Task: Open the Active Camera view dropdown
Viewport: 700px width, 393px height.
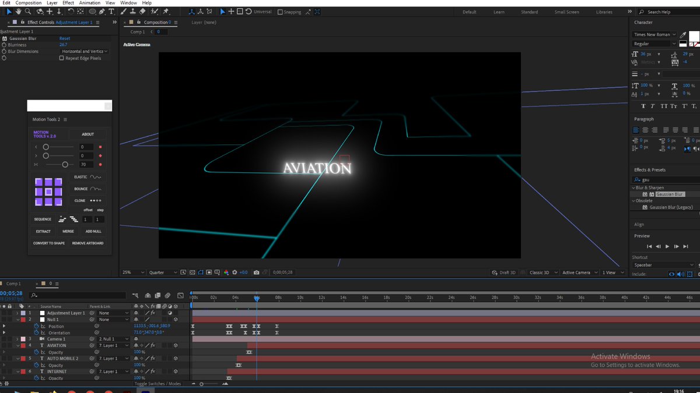Action: [x=580, y=272]
